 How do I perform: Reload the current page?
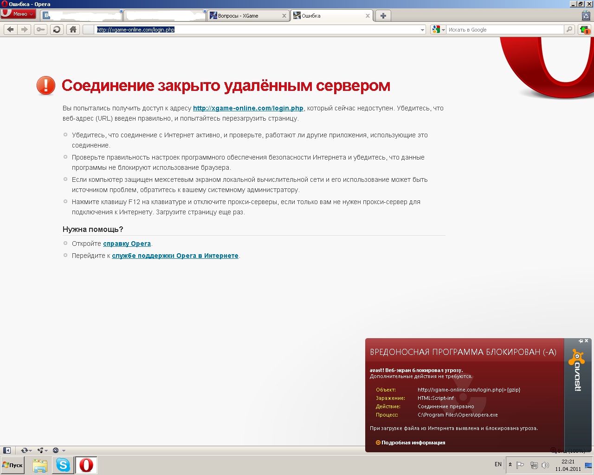coord(57,30)
